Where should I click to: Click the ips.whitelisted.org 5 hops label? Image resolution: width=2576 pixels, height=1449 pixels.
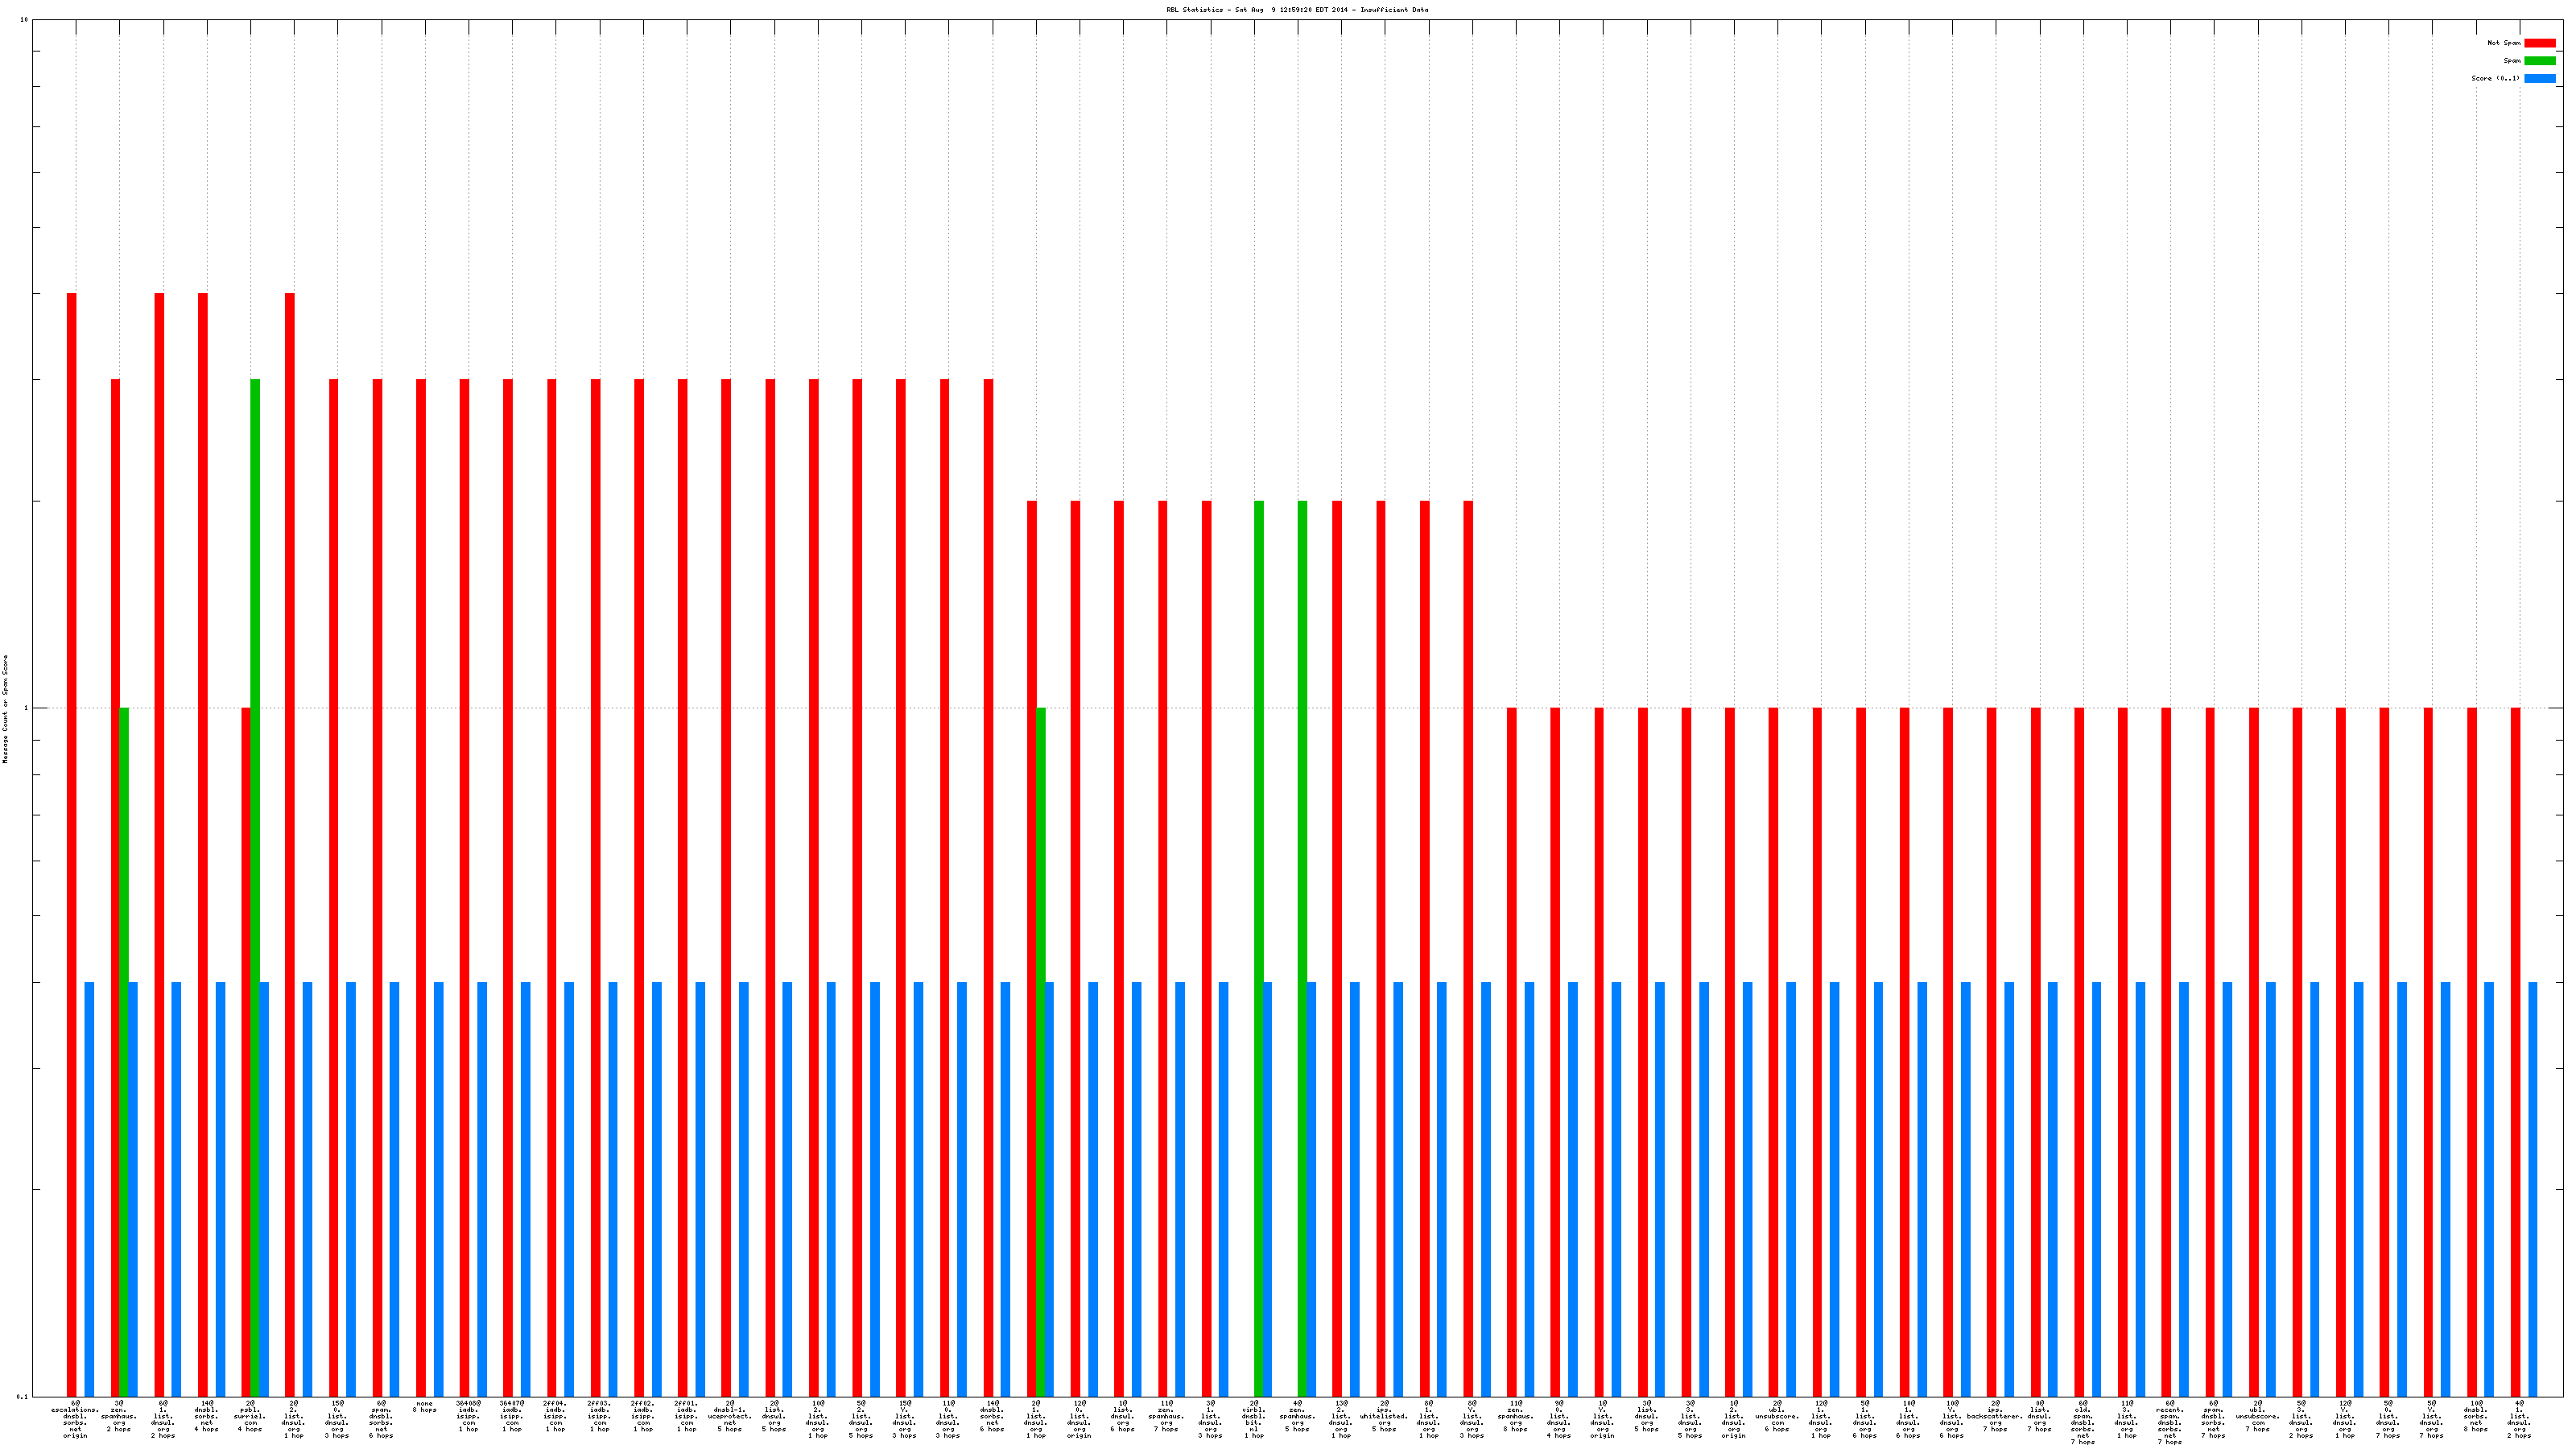pyautogui.click(x=1384, y=1417)
